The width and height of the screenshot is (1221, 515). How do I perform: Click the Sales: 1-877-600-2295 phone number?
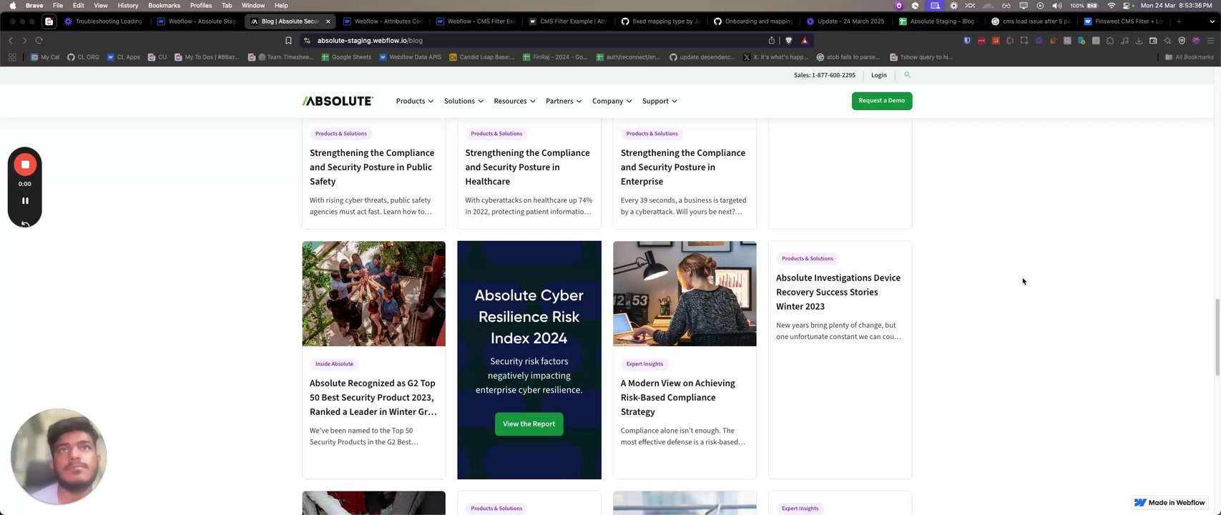[825, 75]
